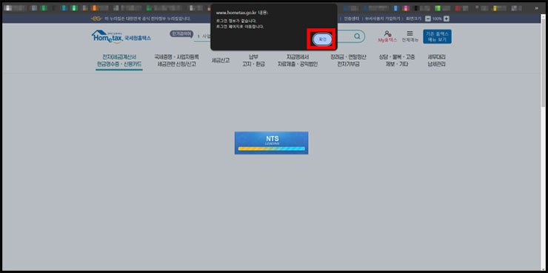Open 상담·불복·고충 제보·기타 menu
This screenshot has width=548, height=273.
[x=397, y=61]
